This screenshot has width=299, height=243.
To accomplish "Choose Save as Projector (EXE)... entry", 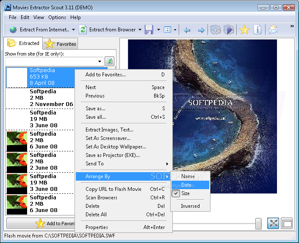I will click(x=124, y=155).
